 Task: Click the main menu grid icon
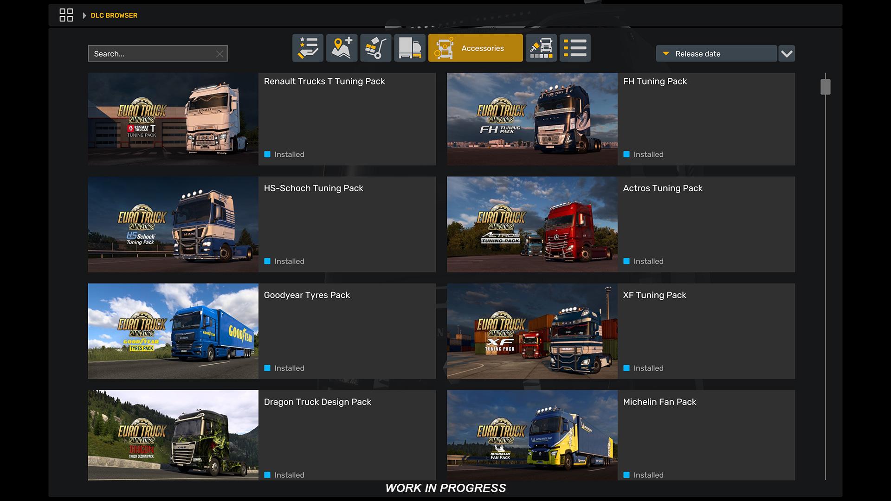pyautogui.click(x=66, y=15)
